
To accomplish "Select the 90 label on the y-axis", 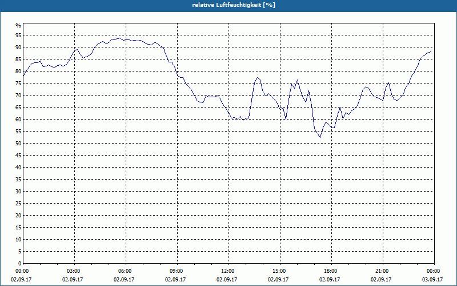I will coord(18,47).
